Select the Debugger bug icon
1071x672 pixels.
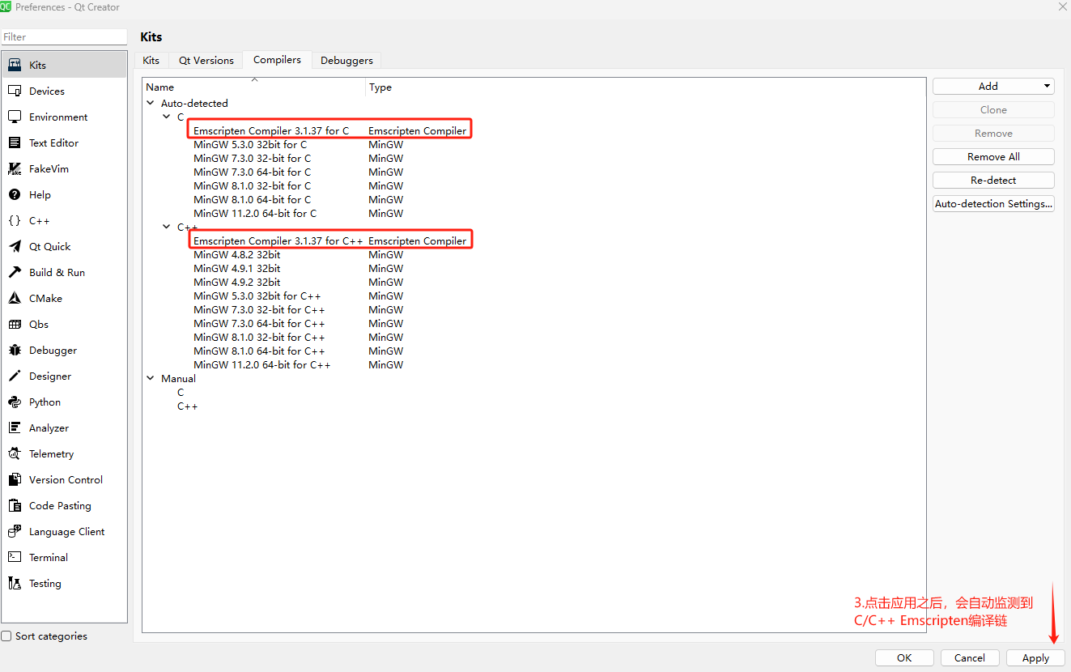pyautogui.click(x=15, y=350)
